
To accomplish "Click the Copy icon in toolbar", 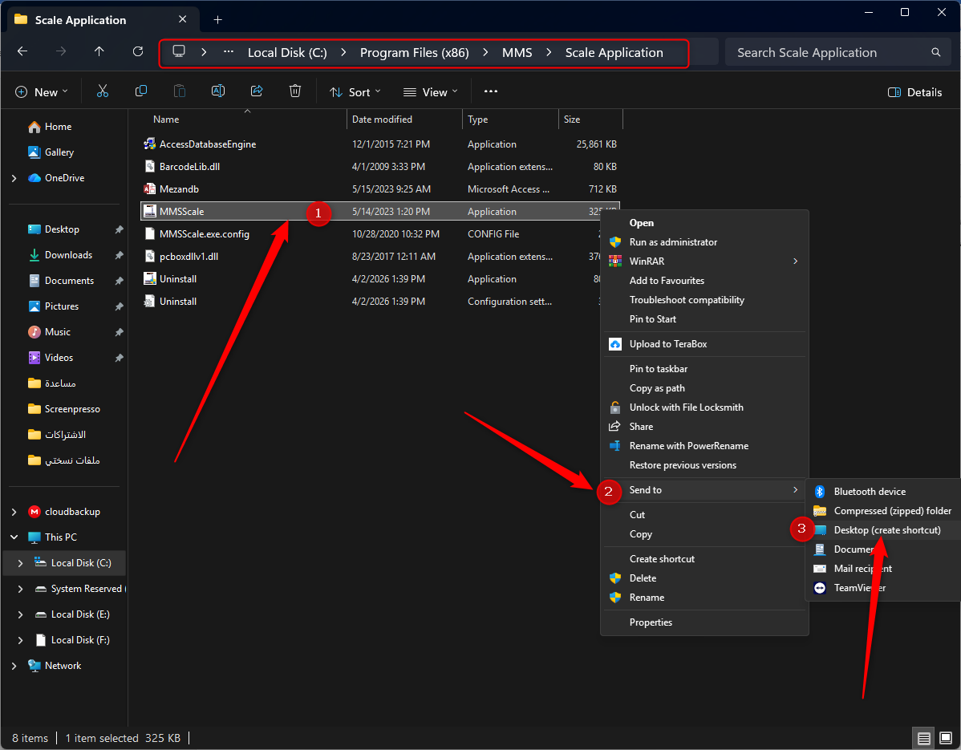I will pyautogui.click(x=141, y=92).
